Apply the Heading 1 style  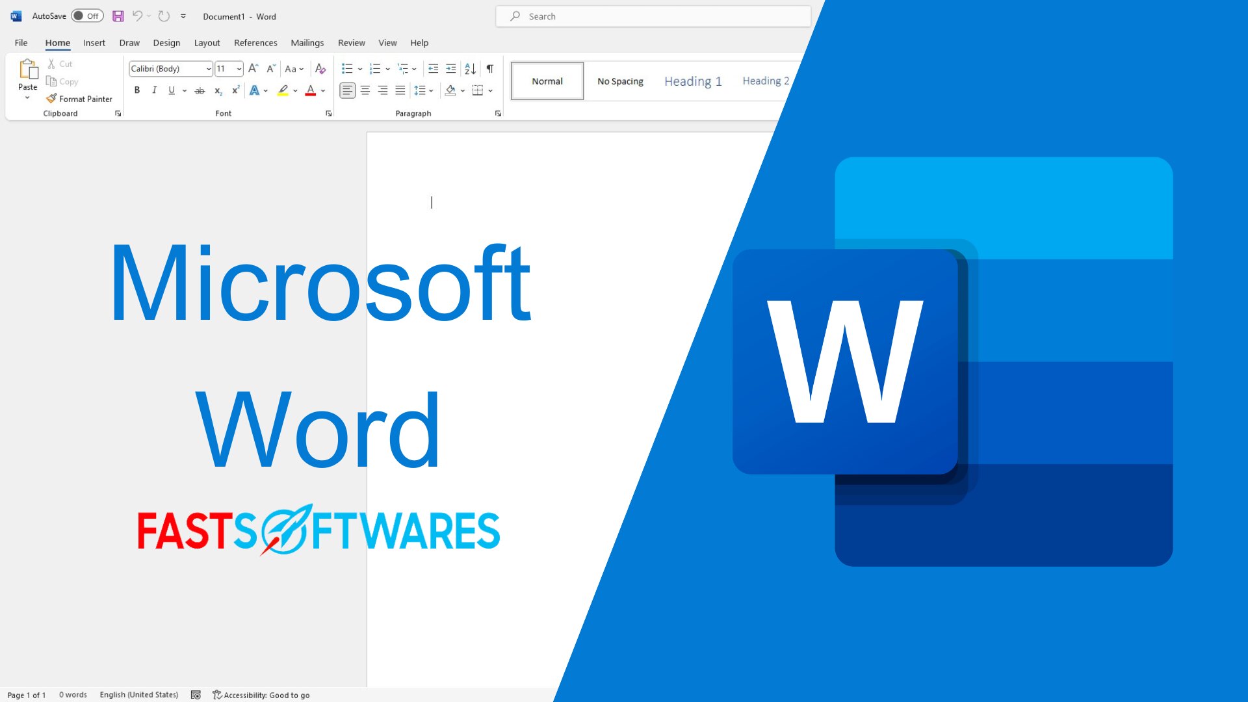[x=693, y=81]
